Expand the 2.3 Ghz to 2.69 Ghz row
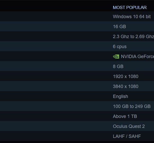 tap(77, 36)
